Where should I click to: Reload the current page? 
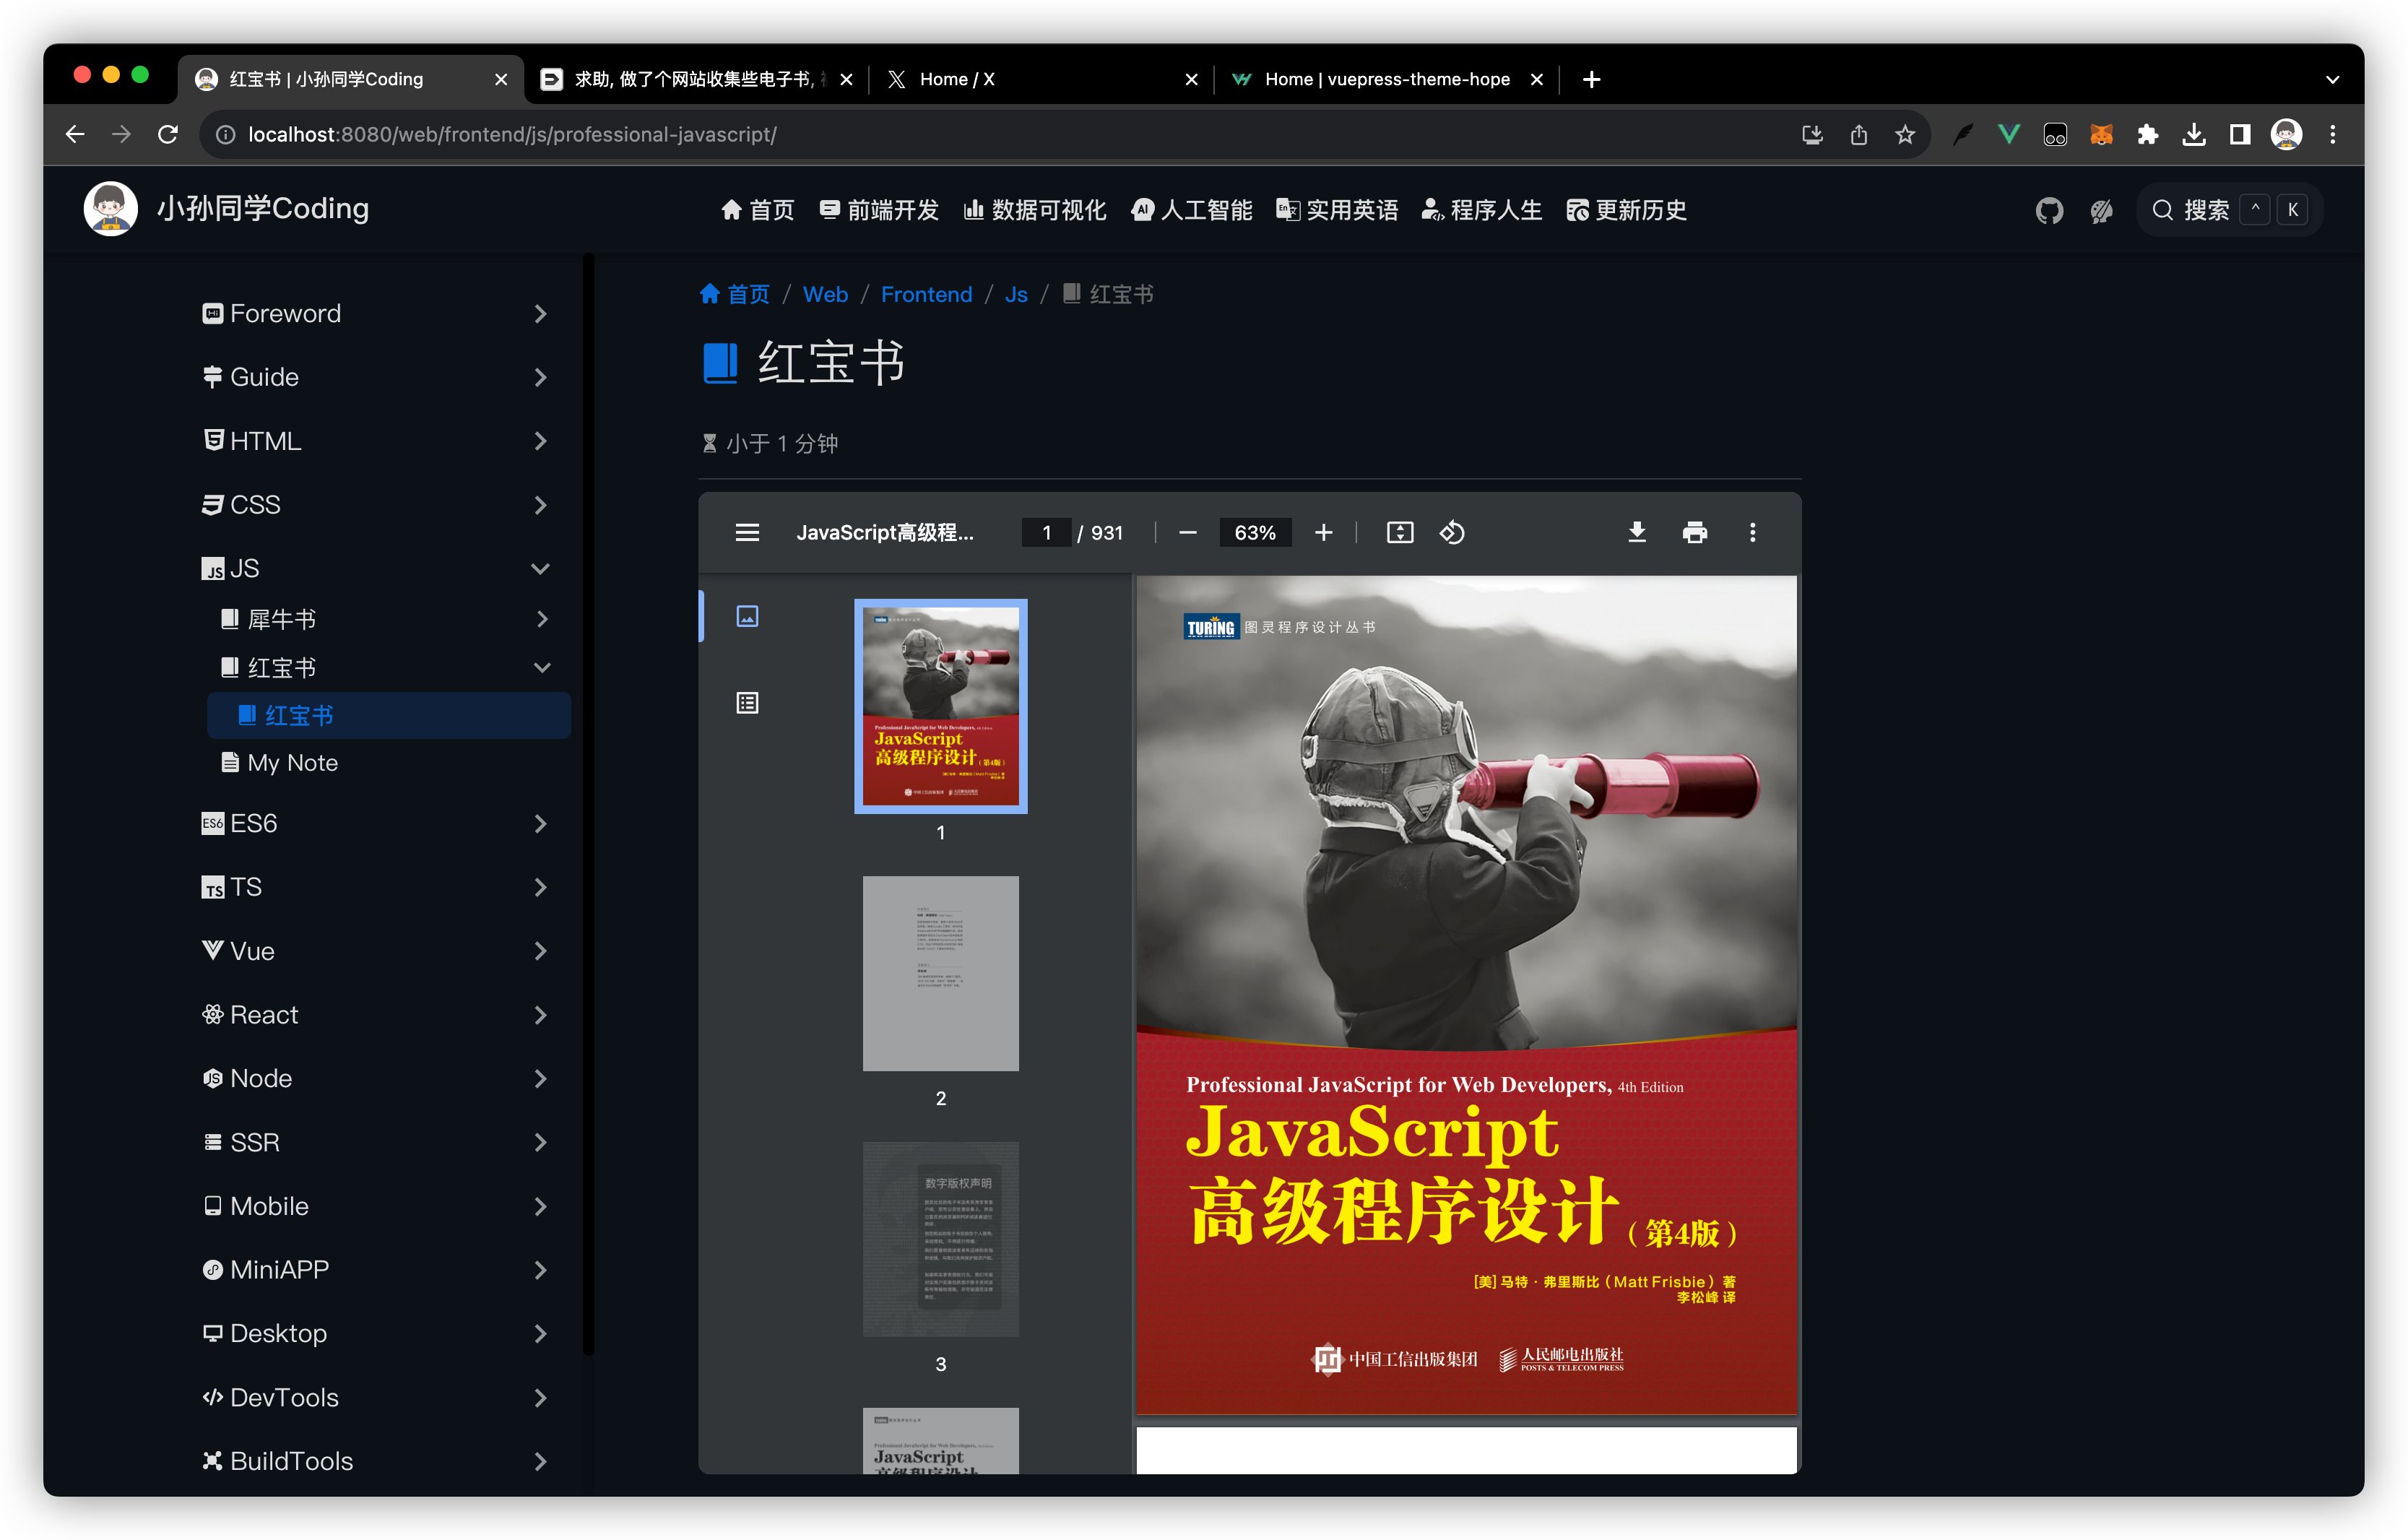coord(168,134)
